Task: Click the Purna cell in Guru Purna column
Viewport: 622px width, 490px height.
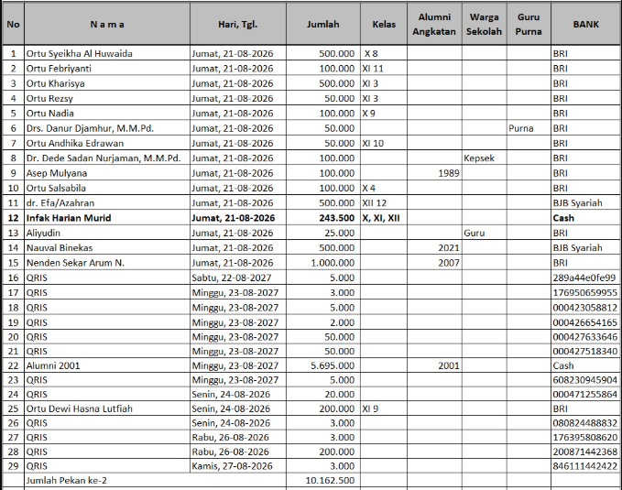Action: (x=529, y=128)
